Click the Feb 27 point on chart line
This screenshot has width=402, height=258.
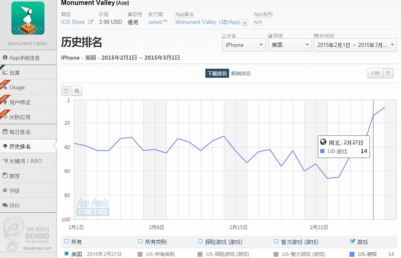[x=373, y=116]
